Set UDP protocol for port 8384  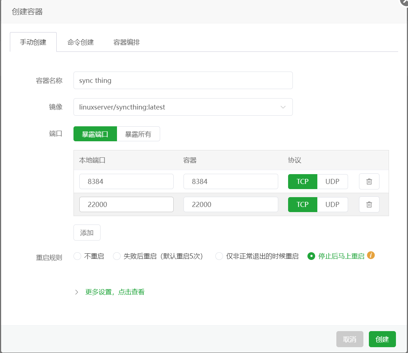click(332, 181)
